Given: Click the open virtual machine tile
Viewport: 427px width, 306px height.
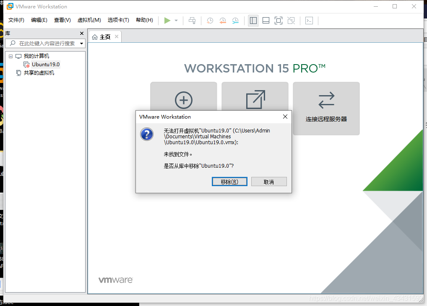Looking at the screenshot, I should (255, 96).
